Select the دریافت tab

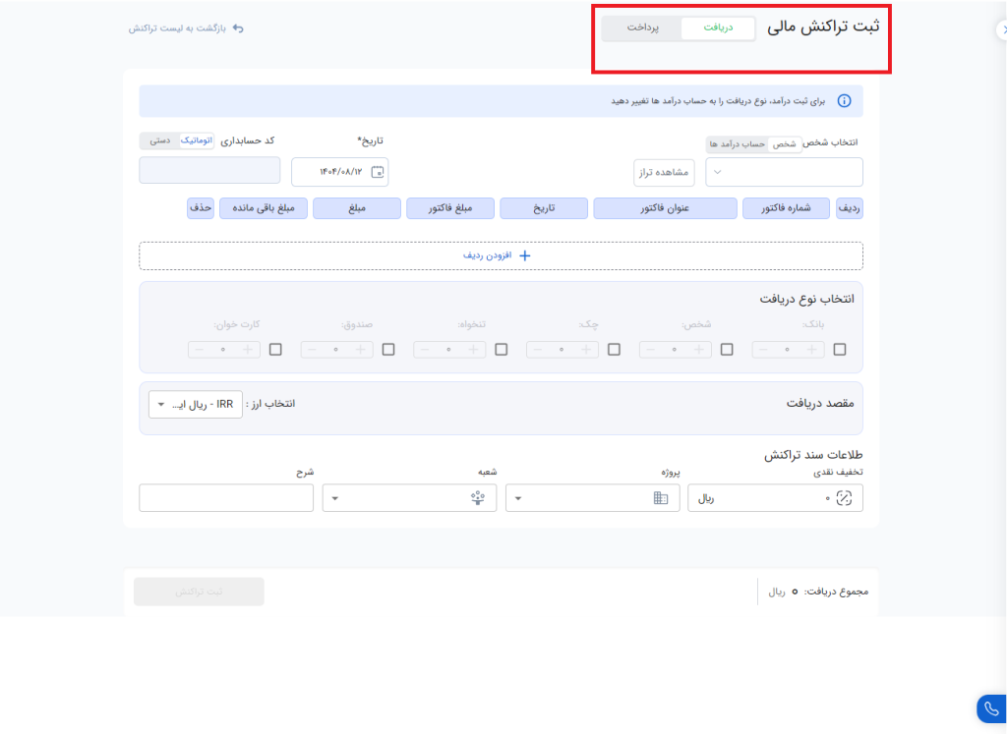(718, 28)
